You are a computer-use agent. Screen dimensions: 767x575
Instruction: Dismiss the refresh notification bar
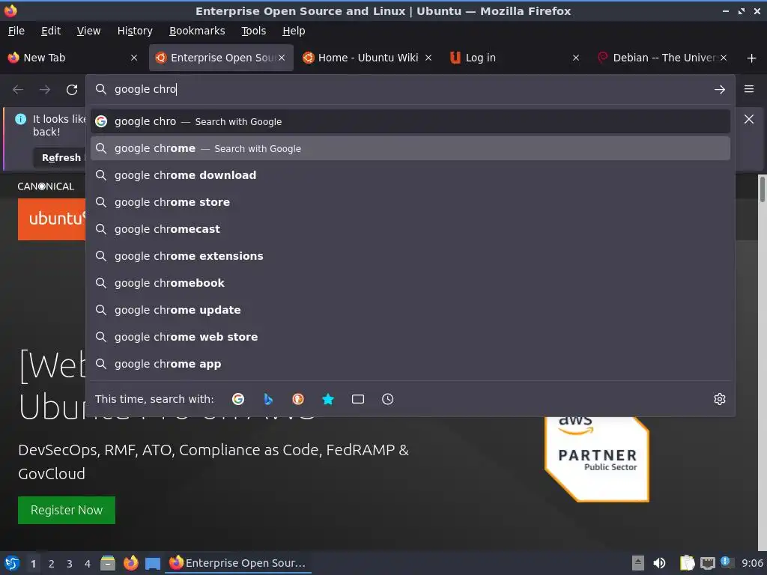[749, 119]
